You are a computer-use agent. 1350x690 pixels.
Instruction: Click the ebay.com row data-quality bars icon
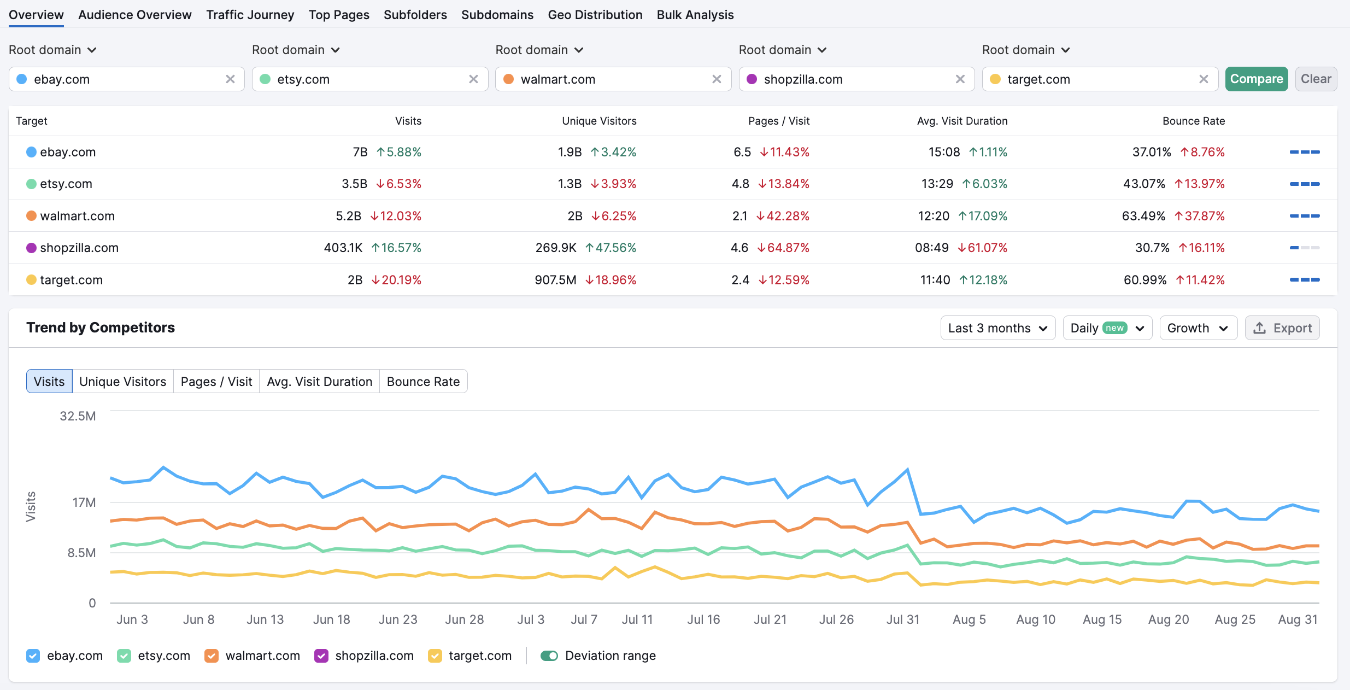coord(1305,152)
